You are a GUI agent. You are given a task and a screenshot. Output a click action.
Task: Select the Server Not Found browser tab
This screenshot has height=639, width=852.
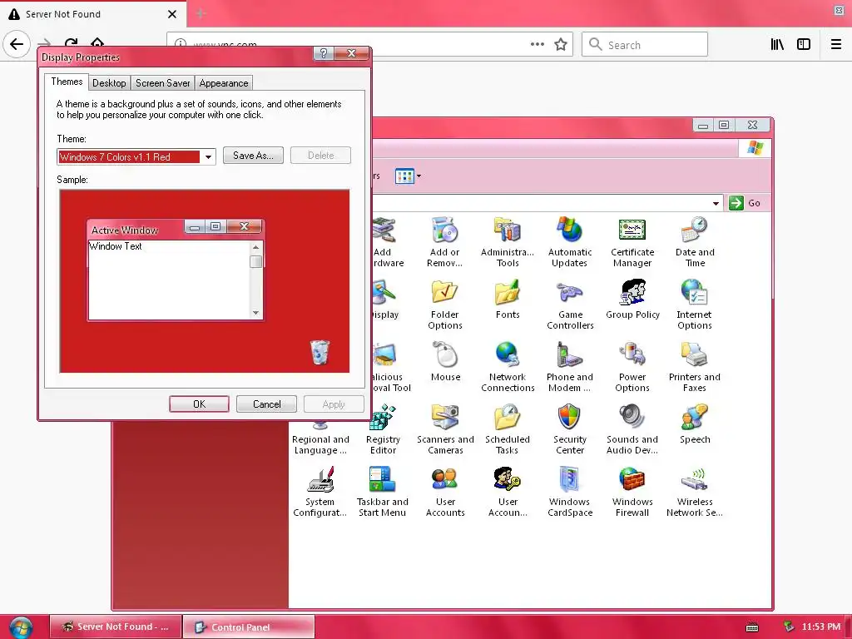point(92,14)
